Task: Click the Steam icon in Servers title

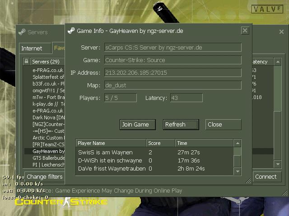Action: (x=22, y=32)
